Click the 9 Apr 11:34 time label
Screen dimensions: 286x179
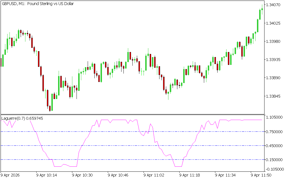tap(225, 175)
